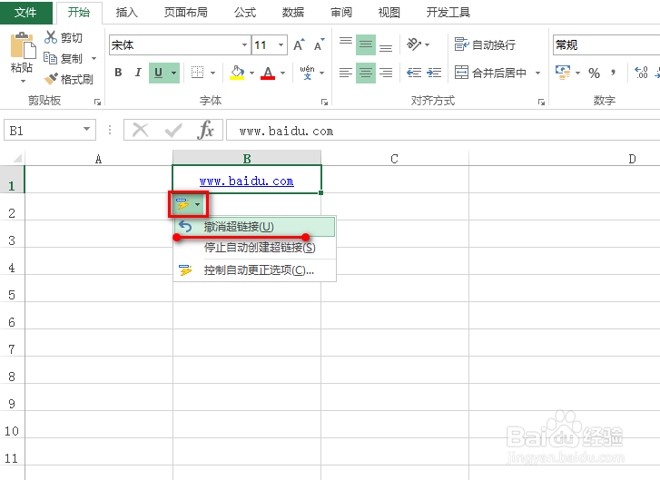Expand the underline style dropdown arrow
The height and width of the screenshot is (480, 660).
173,73
